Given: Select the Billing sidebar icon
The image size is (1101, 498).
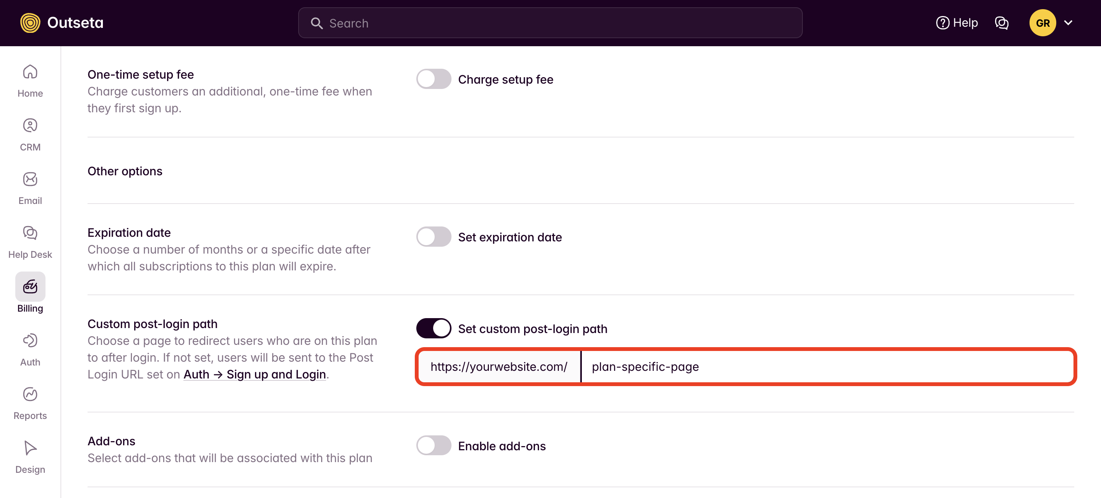Looking at the screenshot, I should pyautogui.click(x=30, y=287).
